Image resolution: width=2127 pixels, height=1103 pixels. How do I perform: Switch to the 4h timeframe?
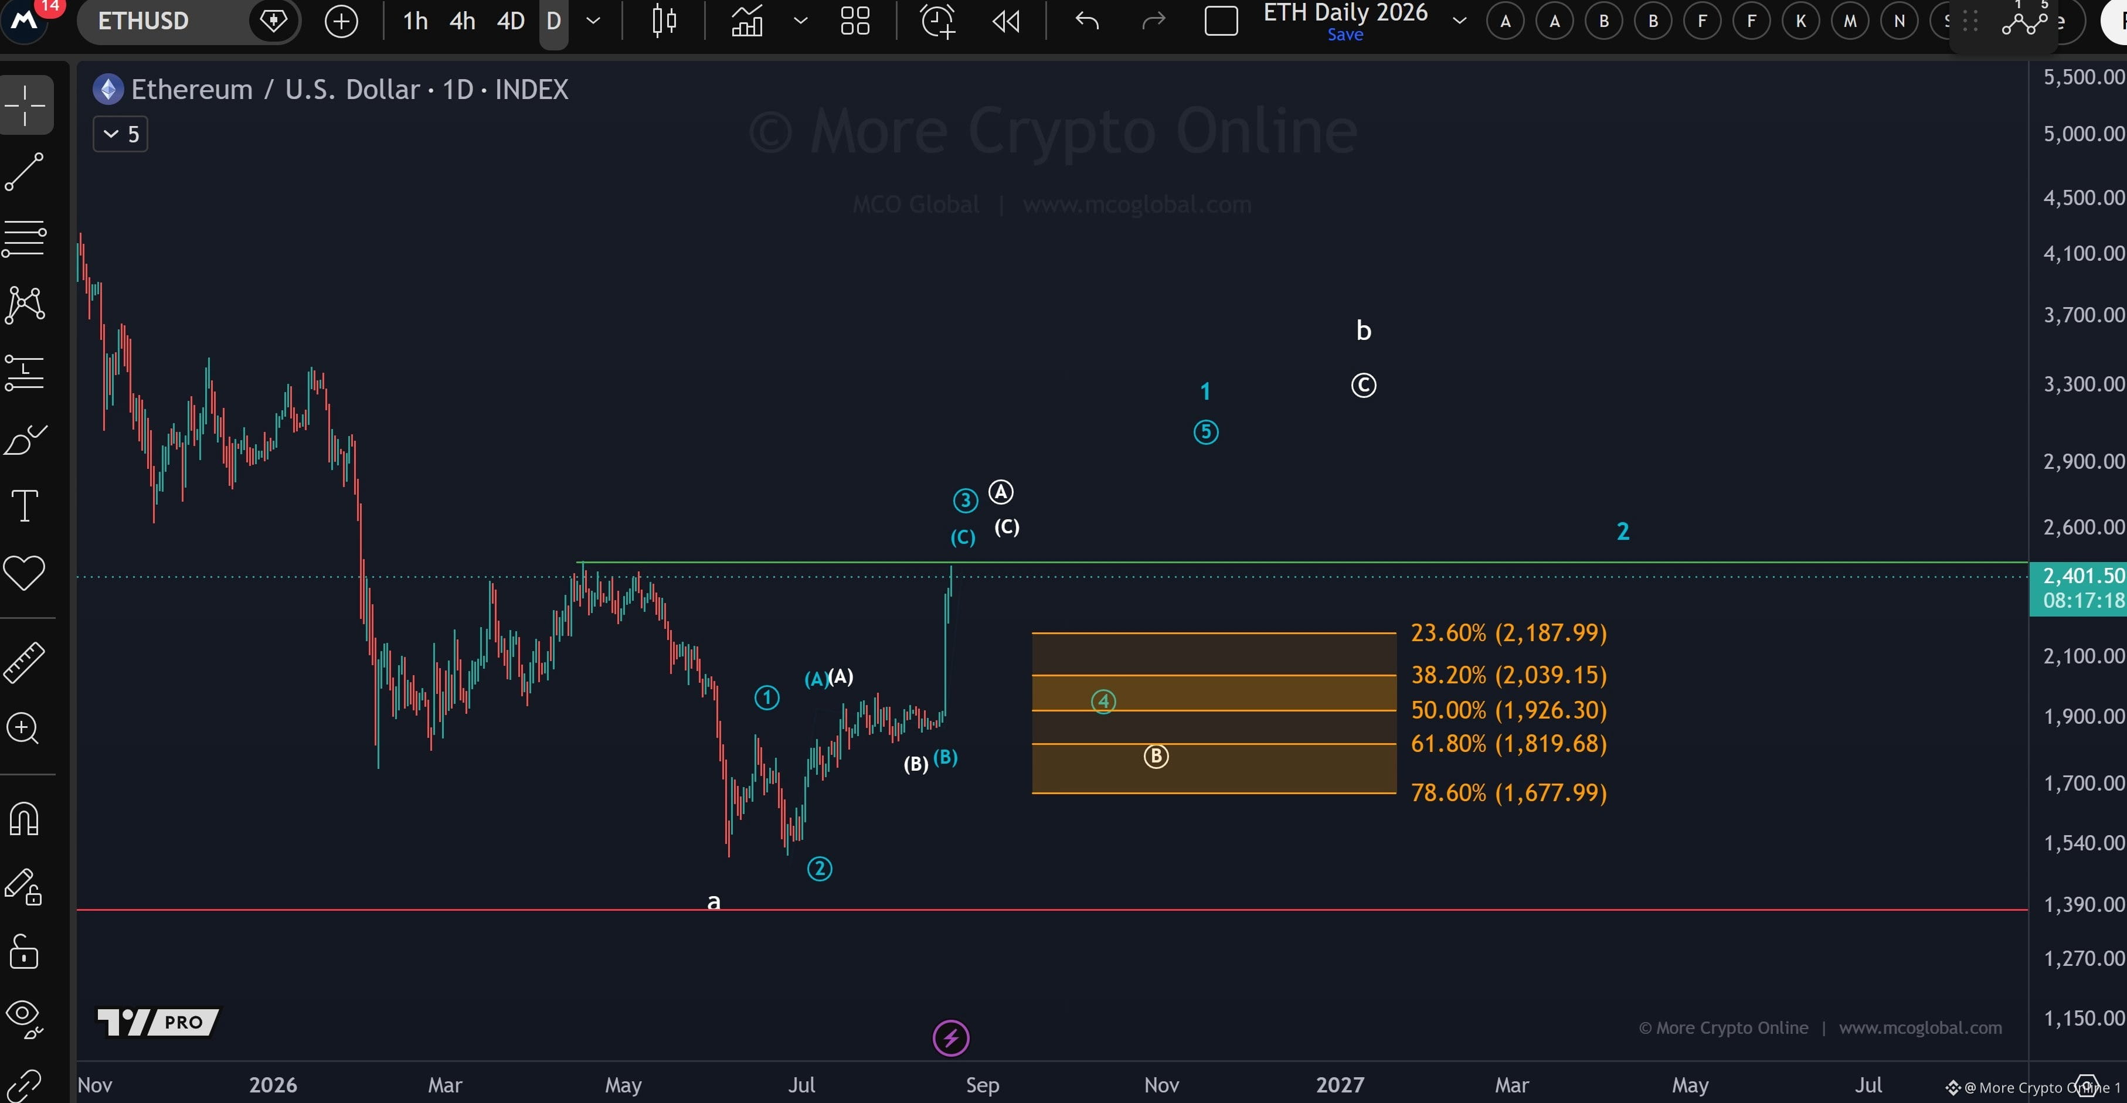tap(463, 21)
